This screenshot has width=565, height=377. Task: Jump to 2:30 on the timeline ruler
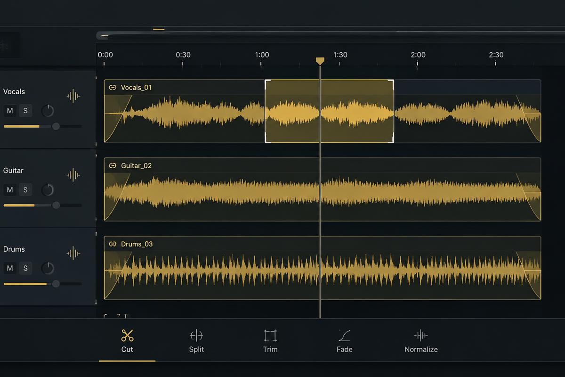[496, 55]
